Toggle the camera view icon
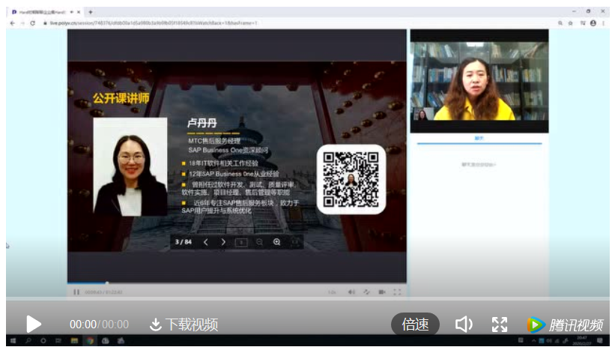Viewport: 612px width, 353px height. click(x=382, y=292)
